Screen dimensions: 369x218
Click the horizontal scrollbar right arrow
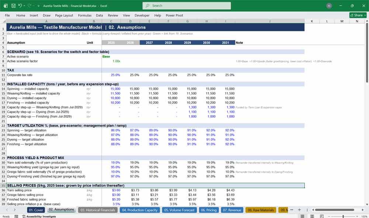click(363, 210)
